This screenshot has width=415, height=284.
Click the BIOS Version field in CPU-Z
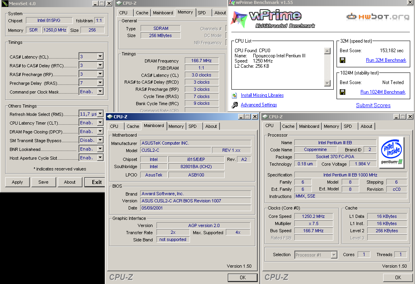(x=196, y=201)
